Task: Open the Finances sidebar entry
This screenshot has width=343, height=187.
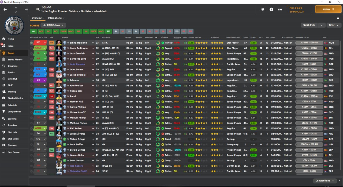Action: point(12,145)
